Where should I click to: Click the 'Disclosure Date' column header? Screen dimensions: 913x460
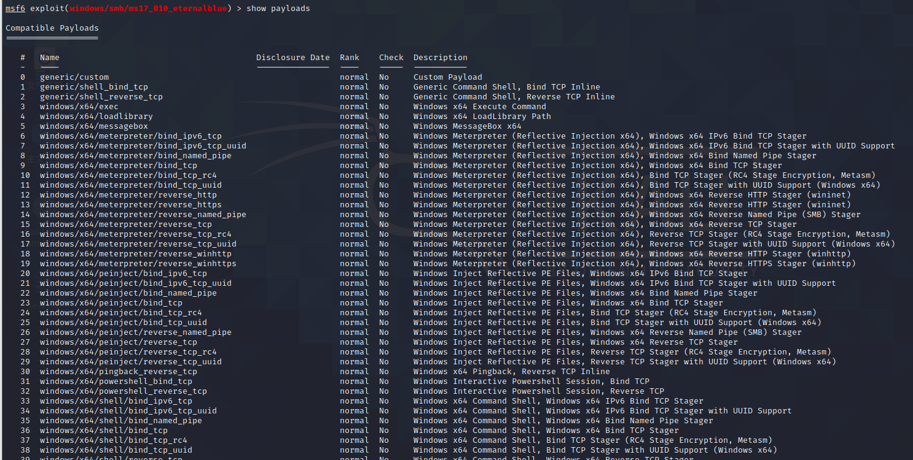[293, 58]
